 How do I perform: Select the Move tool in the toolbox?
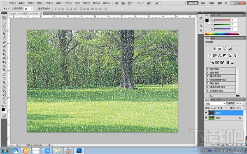coord(4,18)
